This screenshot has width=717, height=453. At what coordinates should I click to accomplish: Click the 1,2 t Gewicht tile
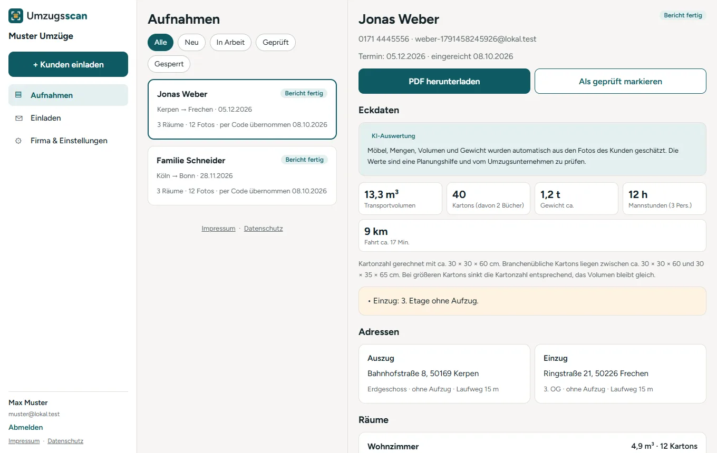point(576,199)
